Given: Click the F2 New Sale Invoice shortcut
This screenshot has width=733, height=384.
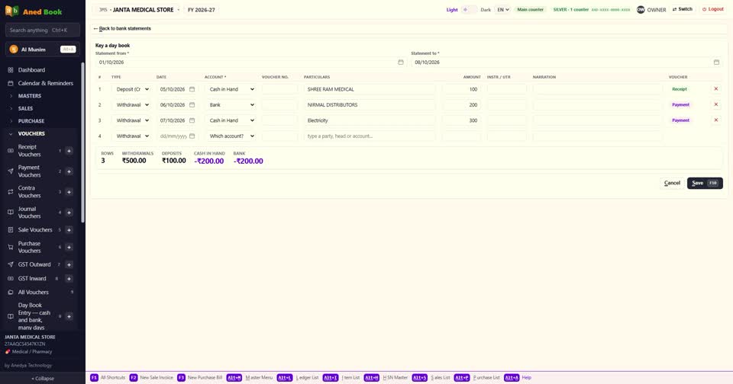Looking at the screenshot, I should (151, 377).
